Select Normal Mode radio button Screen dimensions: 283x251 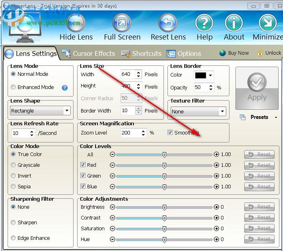13,74
